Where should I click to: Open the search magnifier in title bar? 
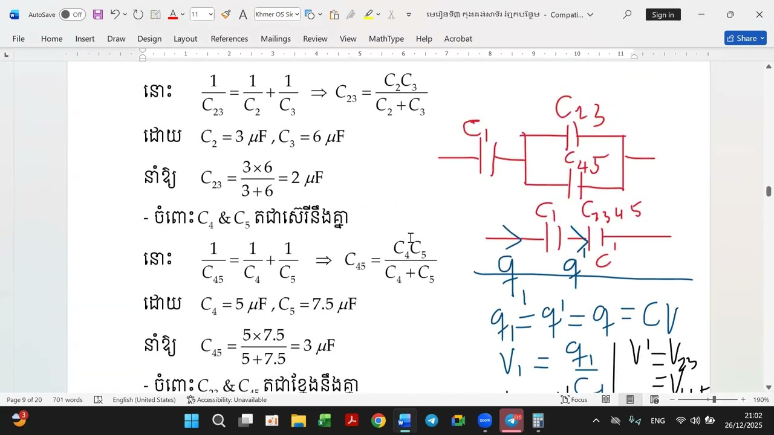627,14
